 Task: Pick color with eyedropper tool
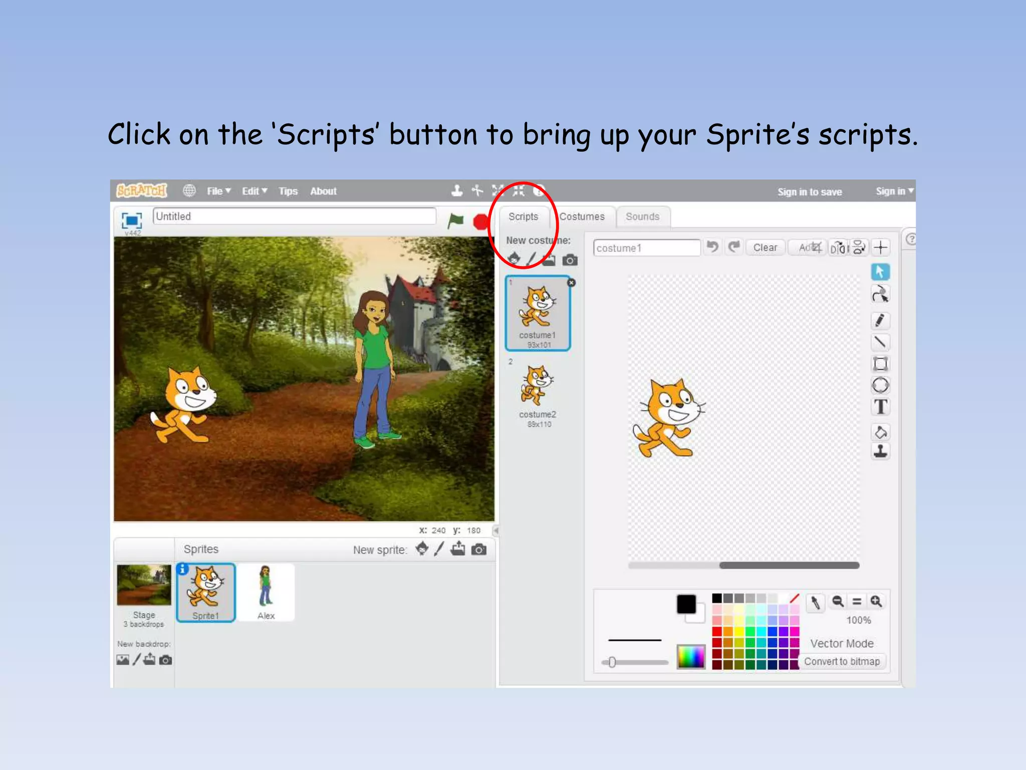(815, 602)
